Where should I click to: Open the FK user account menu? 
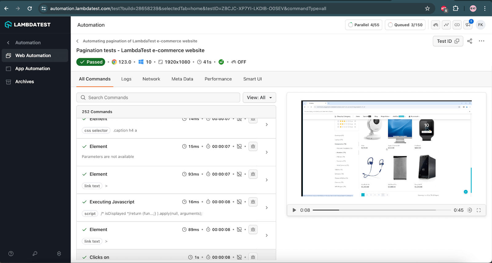481,25
